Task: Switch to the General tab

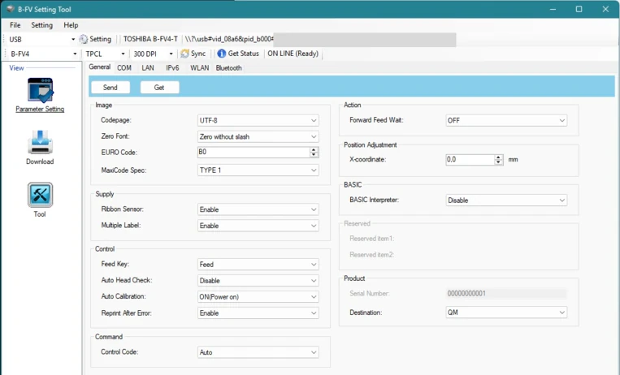Action: (100, 67)
